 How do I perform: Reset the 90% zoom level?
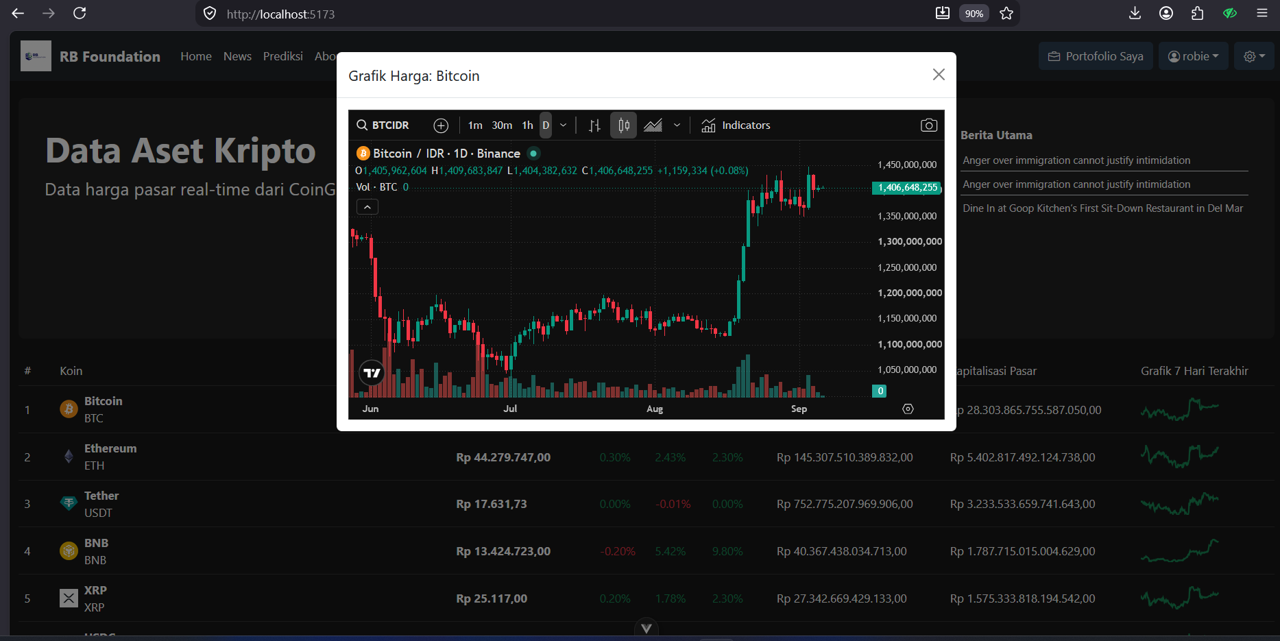coord(974,14)
